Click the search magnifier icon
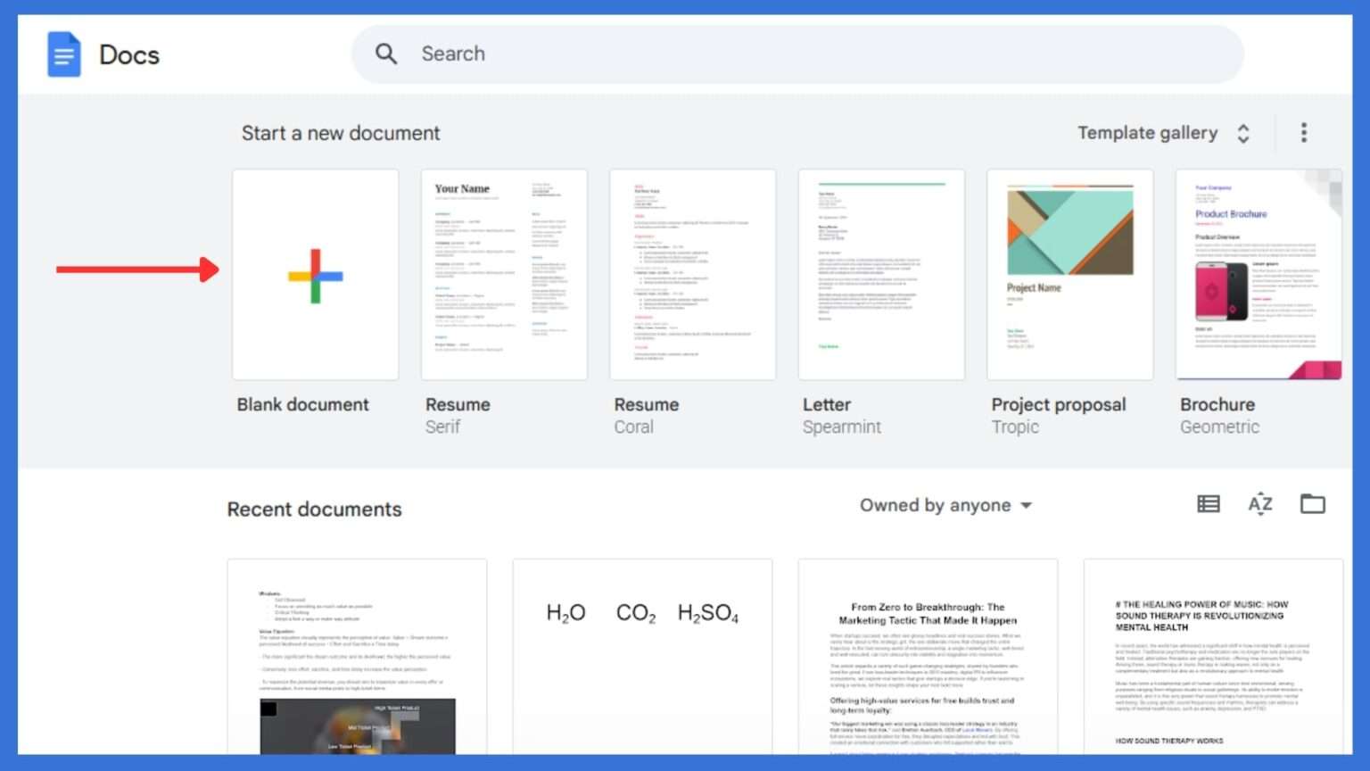This screenshot has width=1370, height=771. (x=386, y=54)
